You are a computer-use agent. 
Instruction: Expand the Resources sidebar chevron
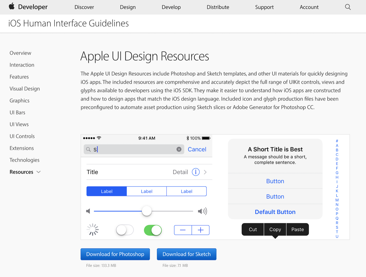pyautogui.click(x=38, y=172)
